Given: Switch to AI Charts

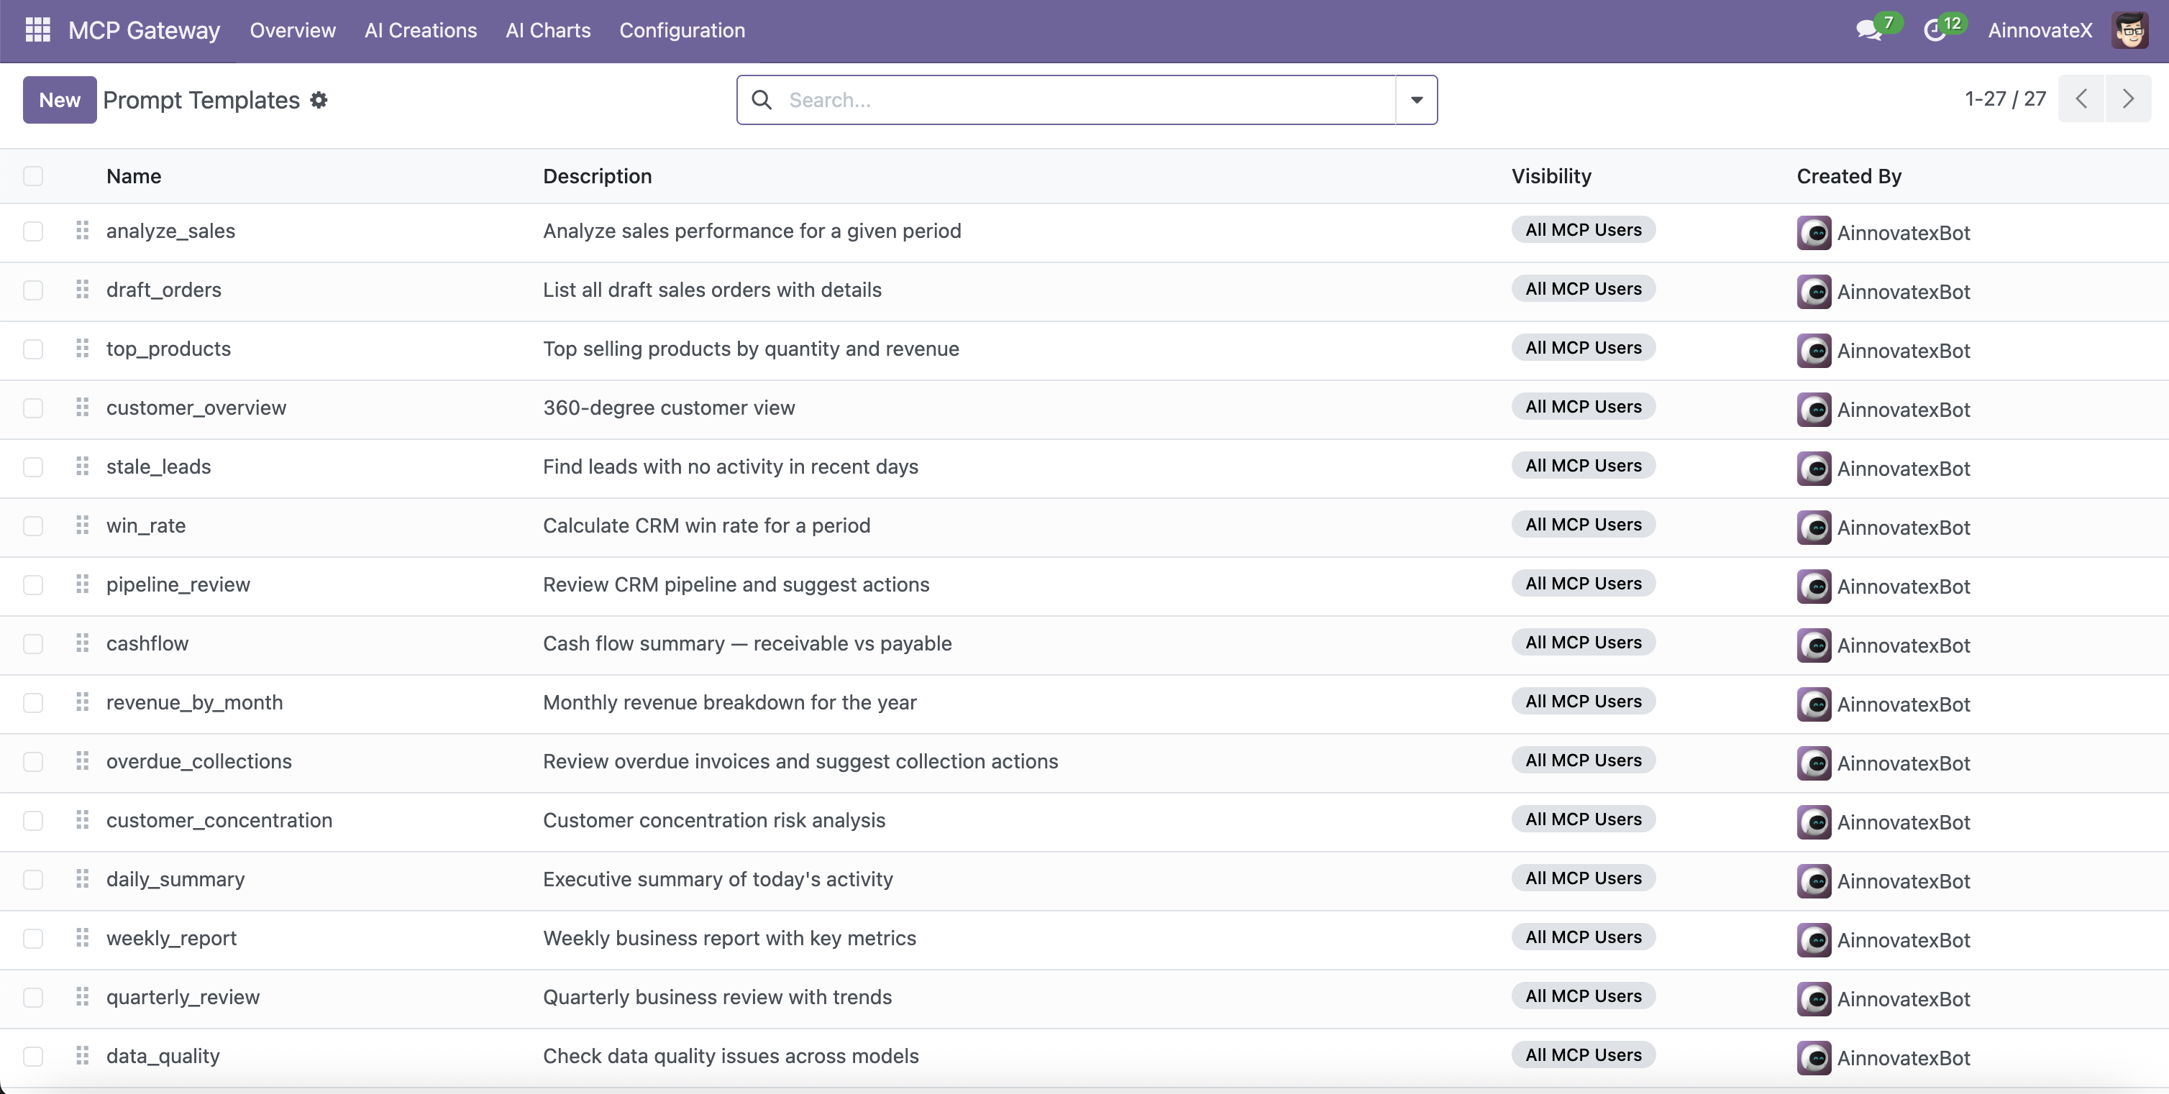Looking at the screenshot, I should point(547,30).
